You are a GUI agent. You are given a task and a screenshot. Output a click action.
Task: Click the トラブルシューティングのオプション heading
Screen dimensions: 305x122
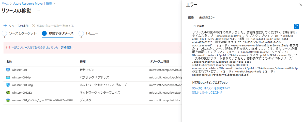[210, 83]
